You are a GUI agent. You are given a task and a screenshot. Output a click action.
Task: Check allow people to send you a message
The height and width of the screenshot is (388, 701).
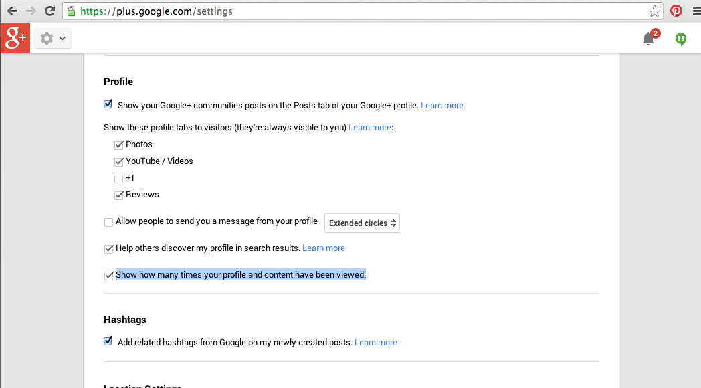(108, 221)
